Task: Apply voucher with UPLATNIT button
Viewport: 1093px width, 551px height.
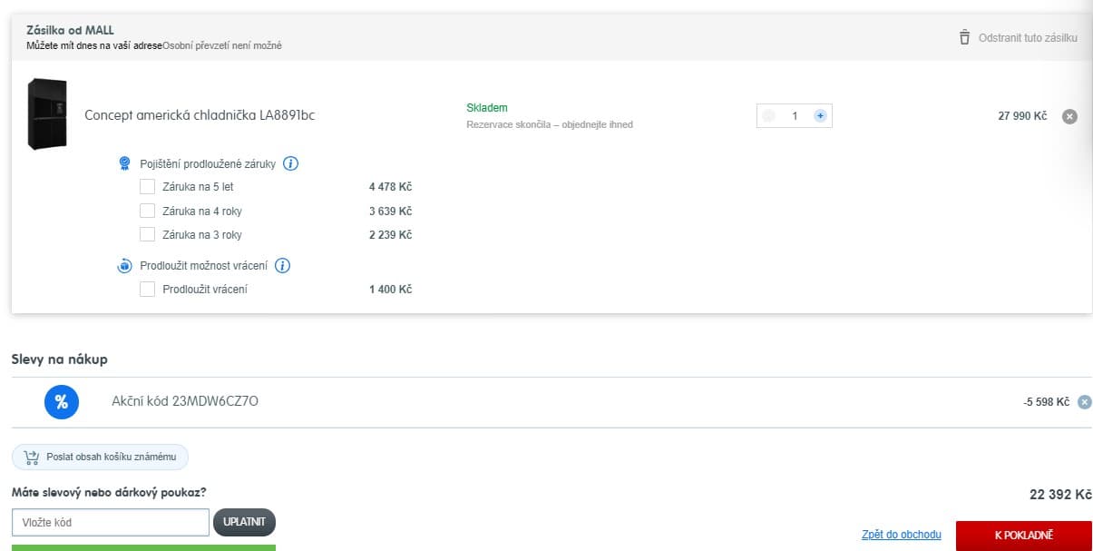Action: click(x=244, y=522)
